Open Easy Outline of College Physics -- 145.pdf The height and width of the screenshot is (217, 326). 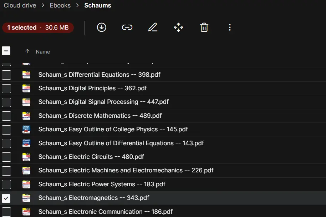[113, 130]
